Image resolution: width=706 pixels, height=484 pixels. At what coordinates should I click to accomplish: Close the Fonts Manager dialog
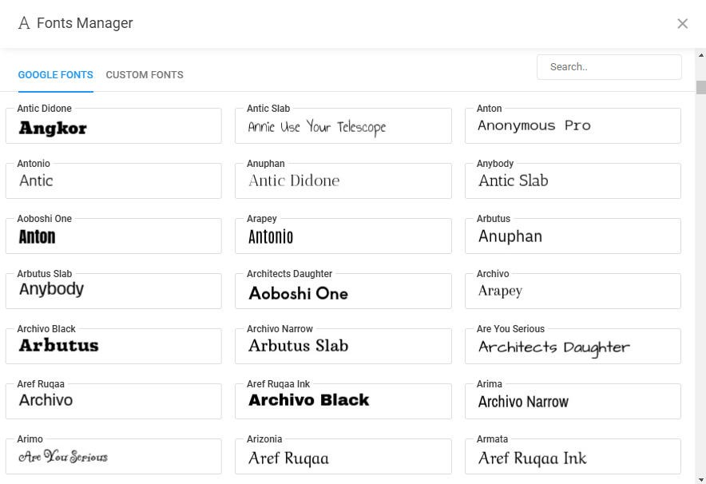click(x=682, y=23)
